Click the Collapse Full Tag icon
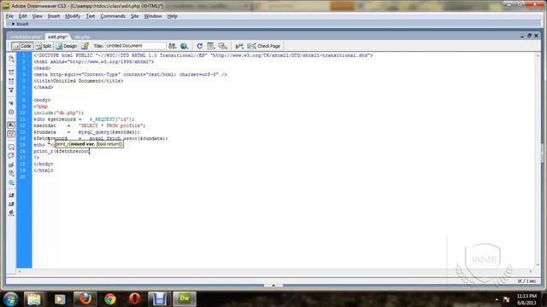547x307 pixels. click(x=11, y=72)
